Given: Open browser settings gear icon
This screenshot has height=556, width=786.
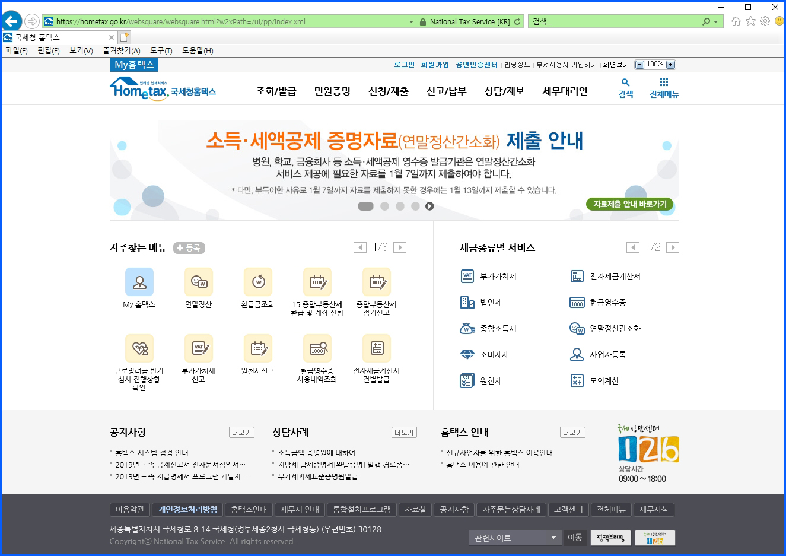Looking at the screenshot, I should point(765,21).
